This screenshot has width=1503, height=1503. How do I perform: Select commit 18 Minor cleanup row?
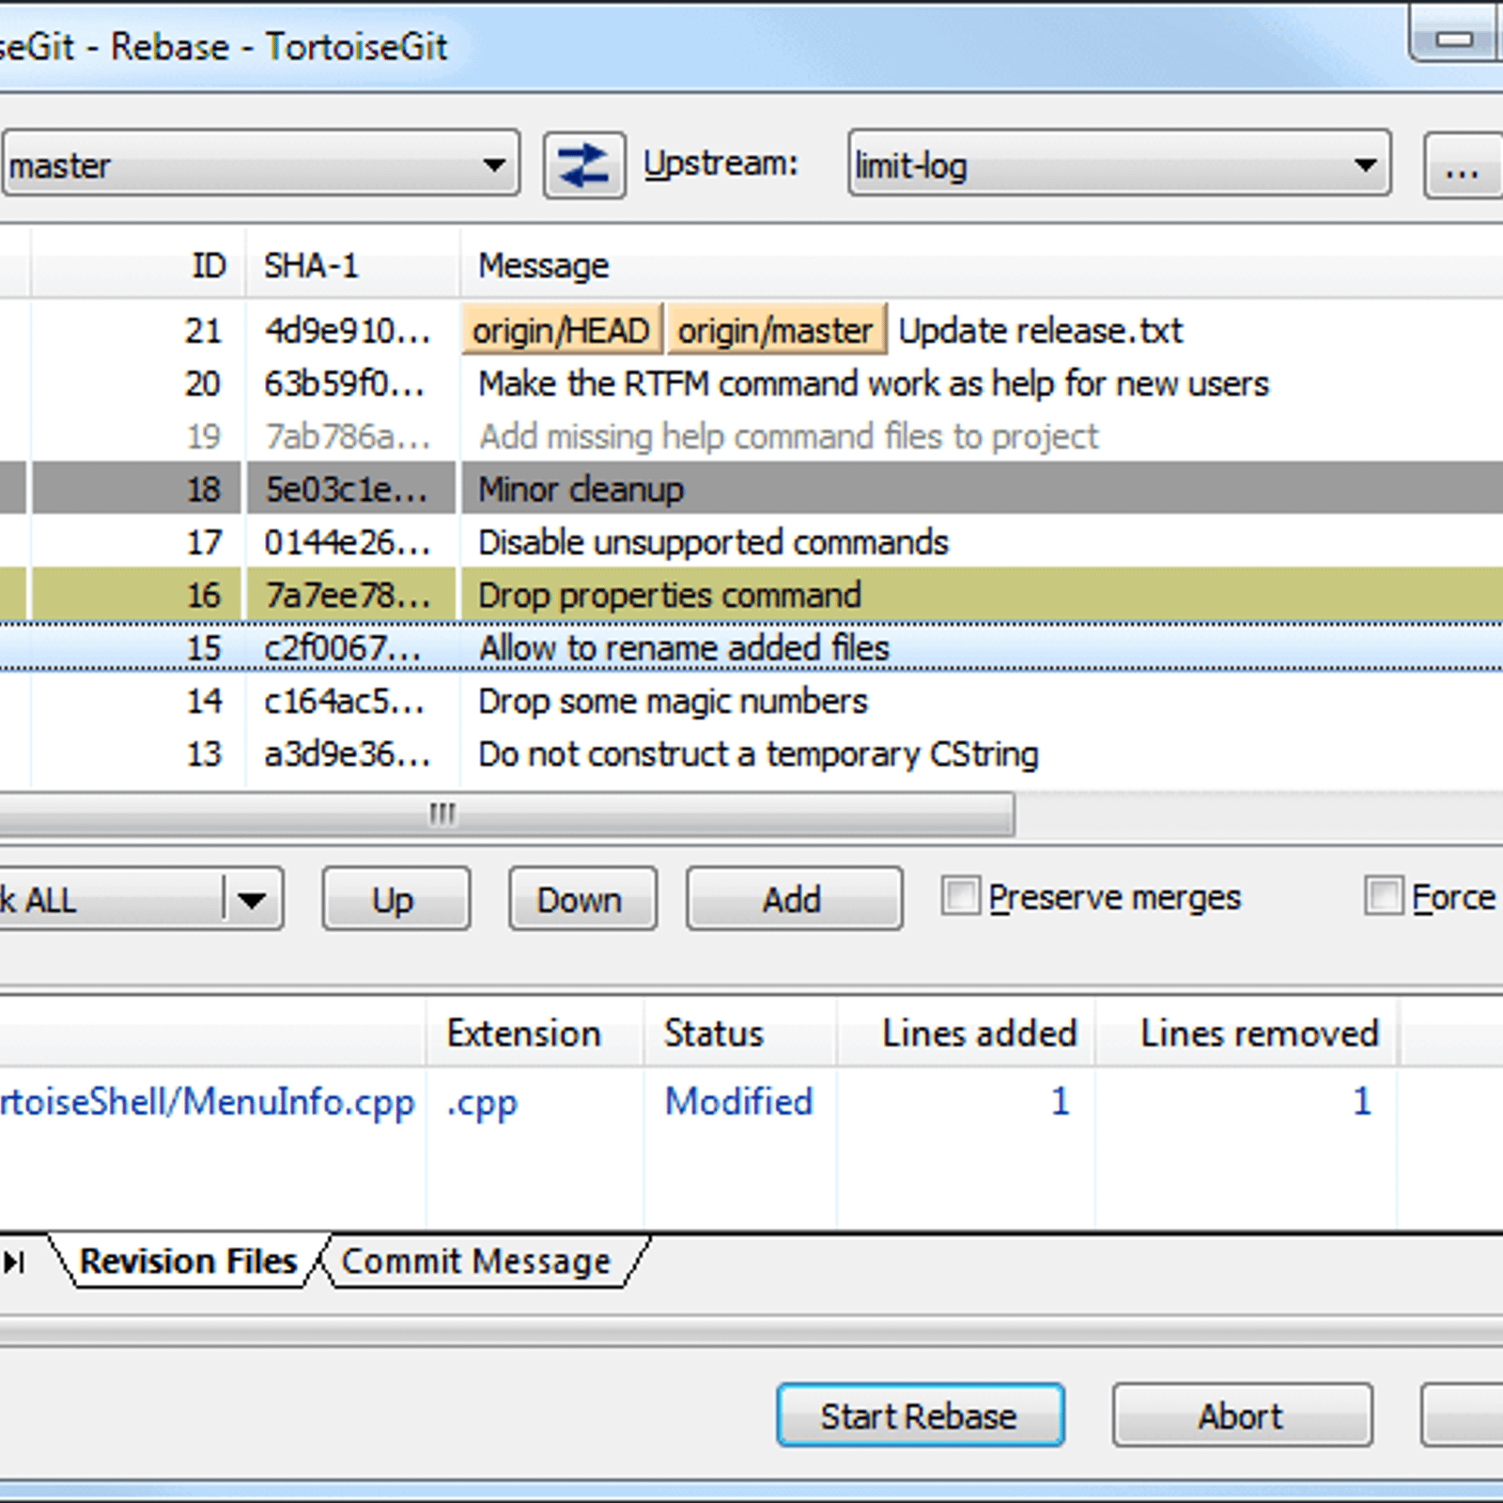pos(581,489)
